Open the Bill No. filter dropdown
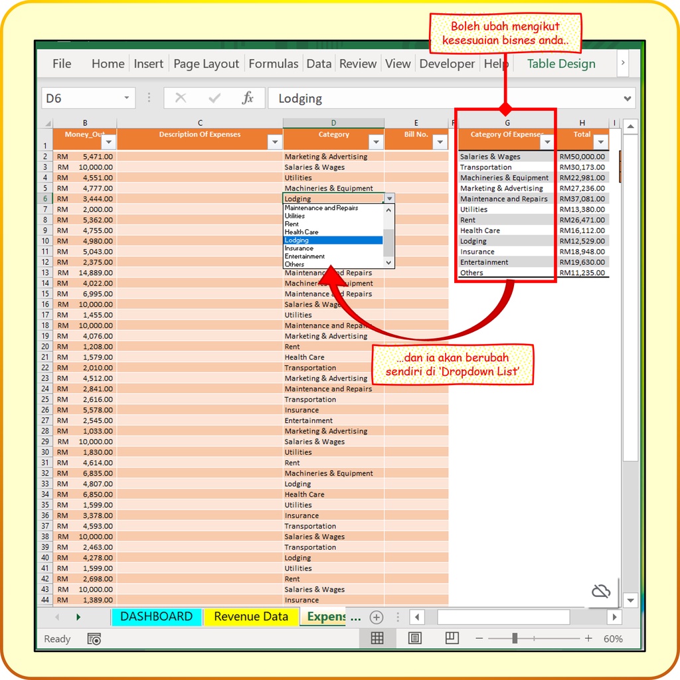Screen dimensions: 680x680 (x=440, y=142)
